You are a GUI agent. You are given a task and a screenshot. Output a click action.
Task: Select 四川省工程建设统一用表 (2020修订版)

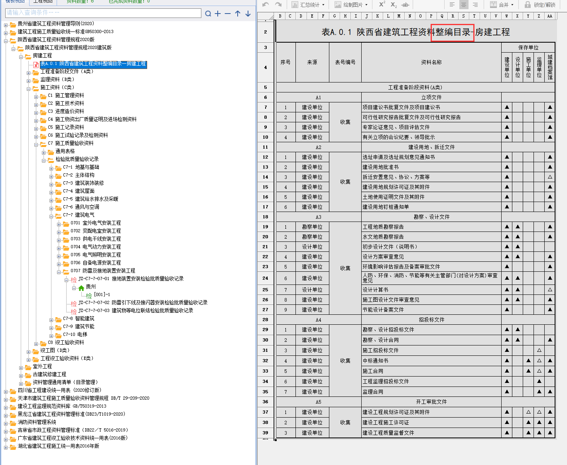pyautogui.click(x=59, y=390)
